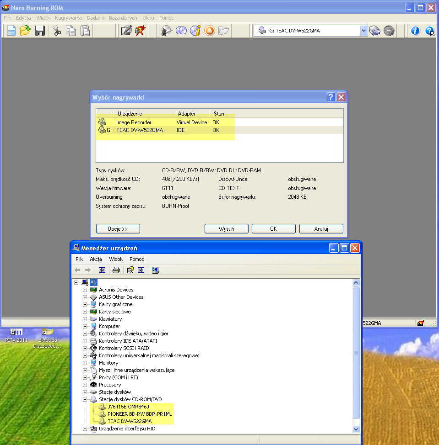This screenshot has width=439, height=445.
Task: Click the compilation properties pencil icon
Action: (126, 31)
